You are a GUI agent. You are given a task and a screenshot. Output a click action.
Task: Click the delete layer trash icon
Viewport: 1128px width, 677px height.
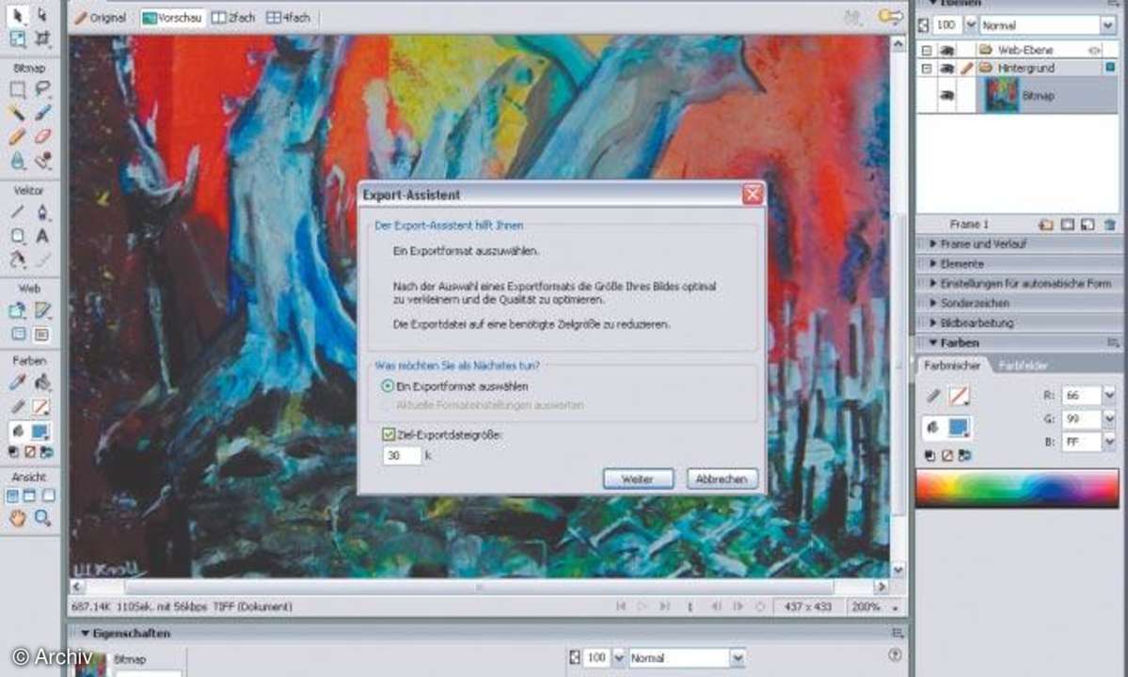pyautogui.click(x=1109, y=225)
